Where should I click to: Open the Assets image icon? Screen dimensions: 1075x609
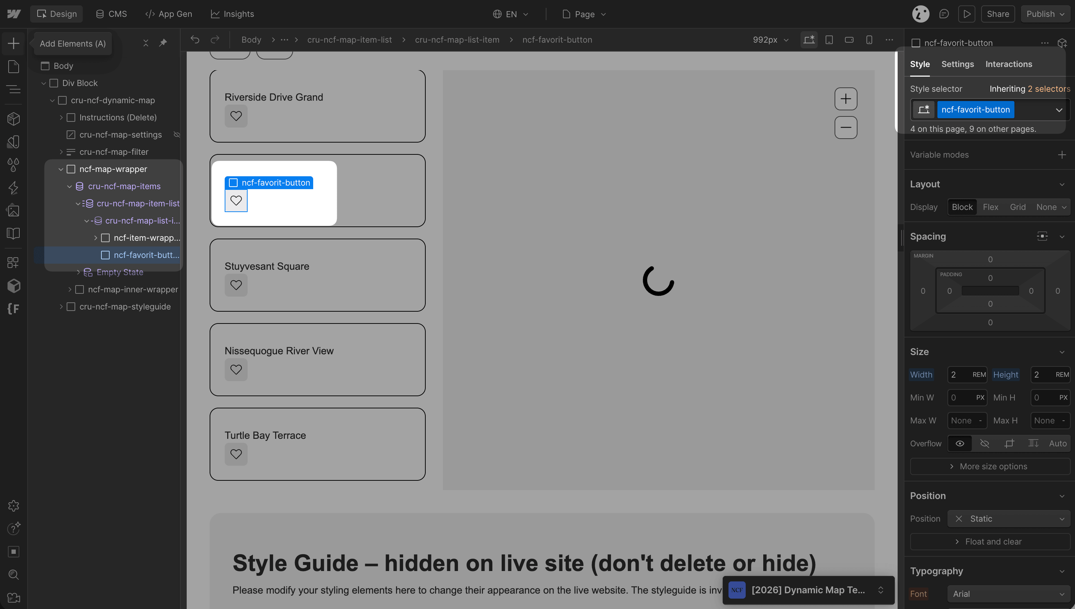pos(13,210)
